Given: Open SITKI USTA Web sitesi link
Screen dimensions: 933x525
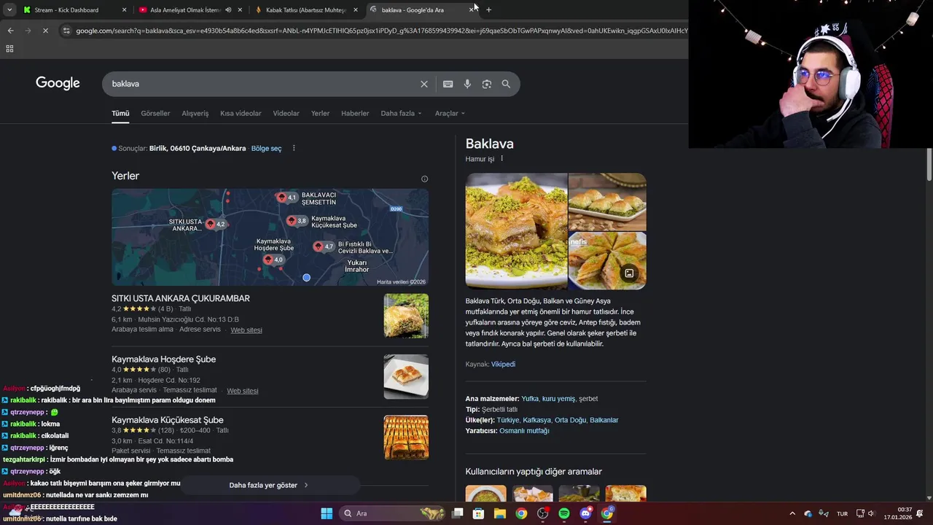Looking at the screenshot, I should click(x=246, y=330).
